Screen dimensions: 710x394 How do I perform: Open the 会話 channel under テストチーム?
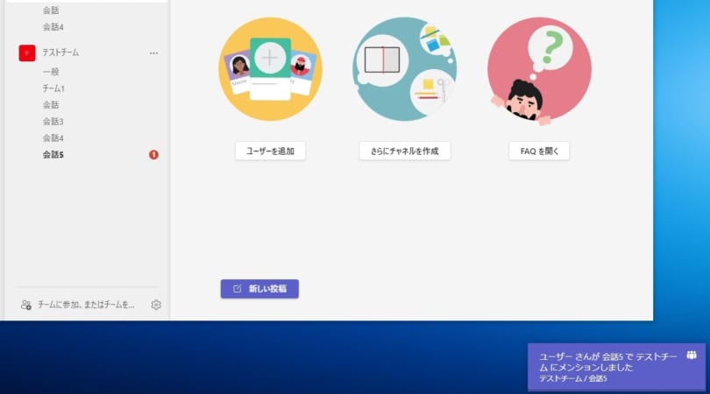(51, 105)
